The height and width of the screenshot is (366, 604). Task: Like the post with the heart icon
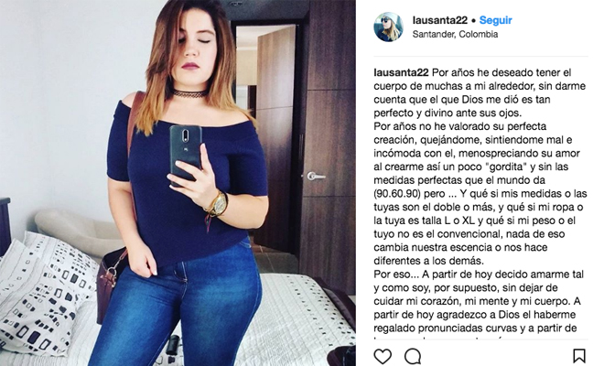pos(383,356)
